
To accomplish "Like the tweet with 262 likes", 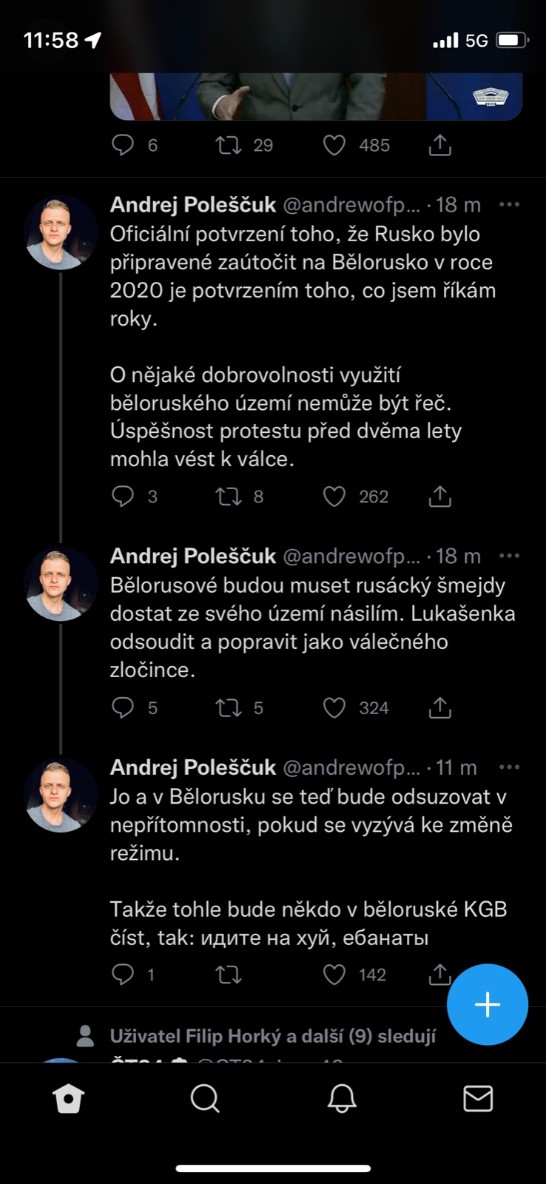I will click(x=334, y=497).
